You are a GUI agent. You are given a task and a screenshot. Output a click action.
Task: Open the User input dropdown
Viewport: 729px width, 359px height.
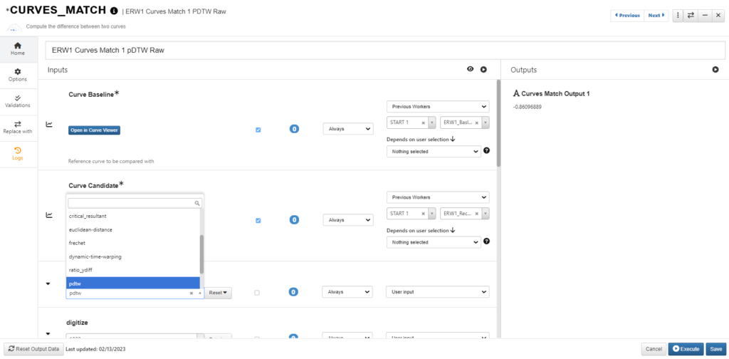tap(438, 292)
